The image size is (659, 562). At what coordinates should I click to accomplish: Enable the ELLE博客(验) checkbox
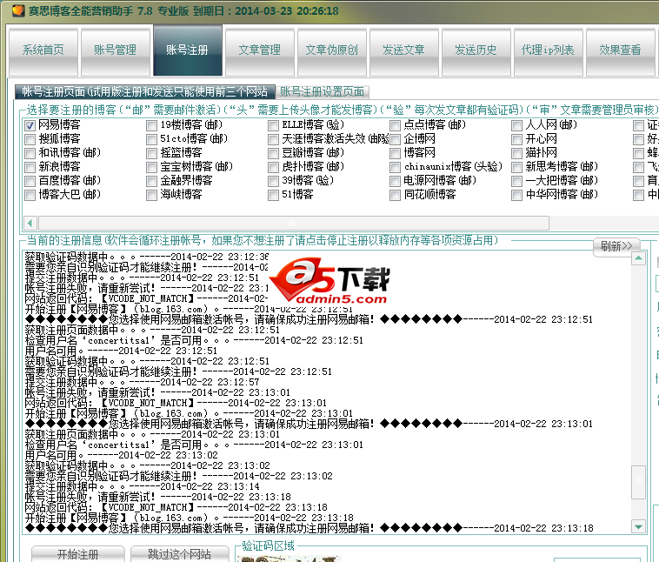click(273, 125)
